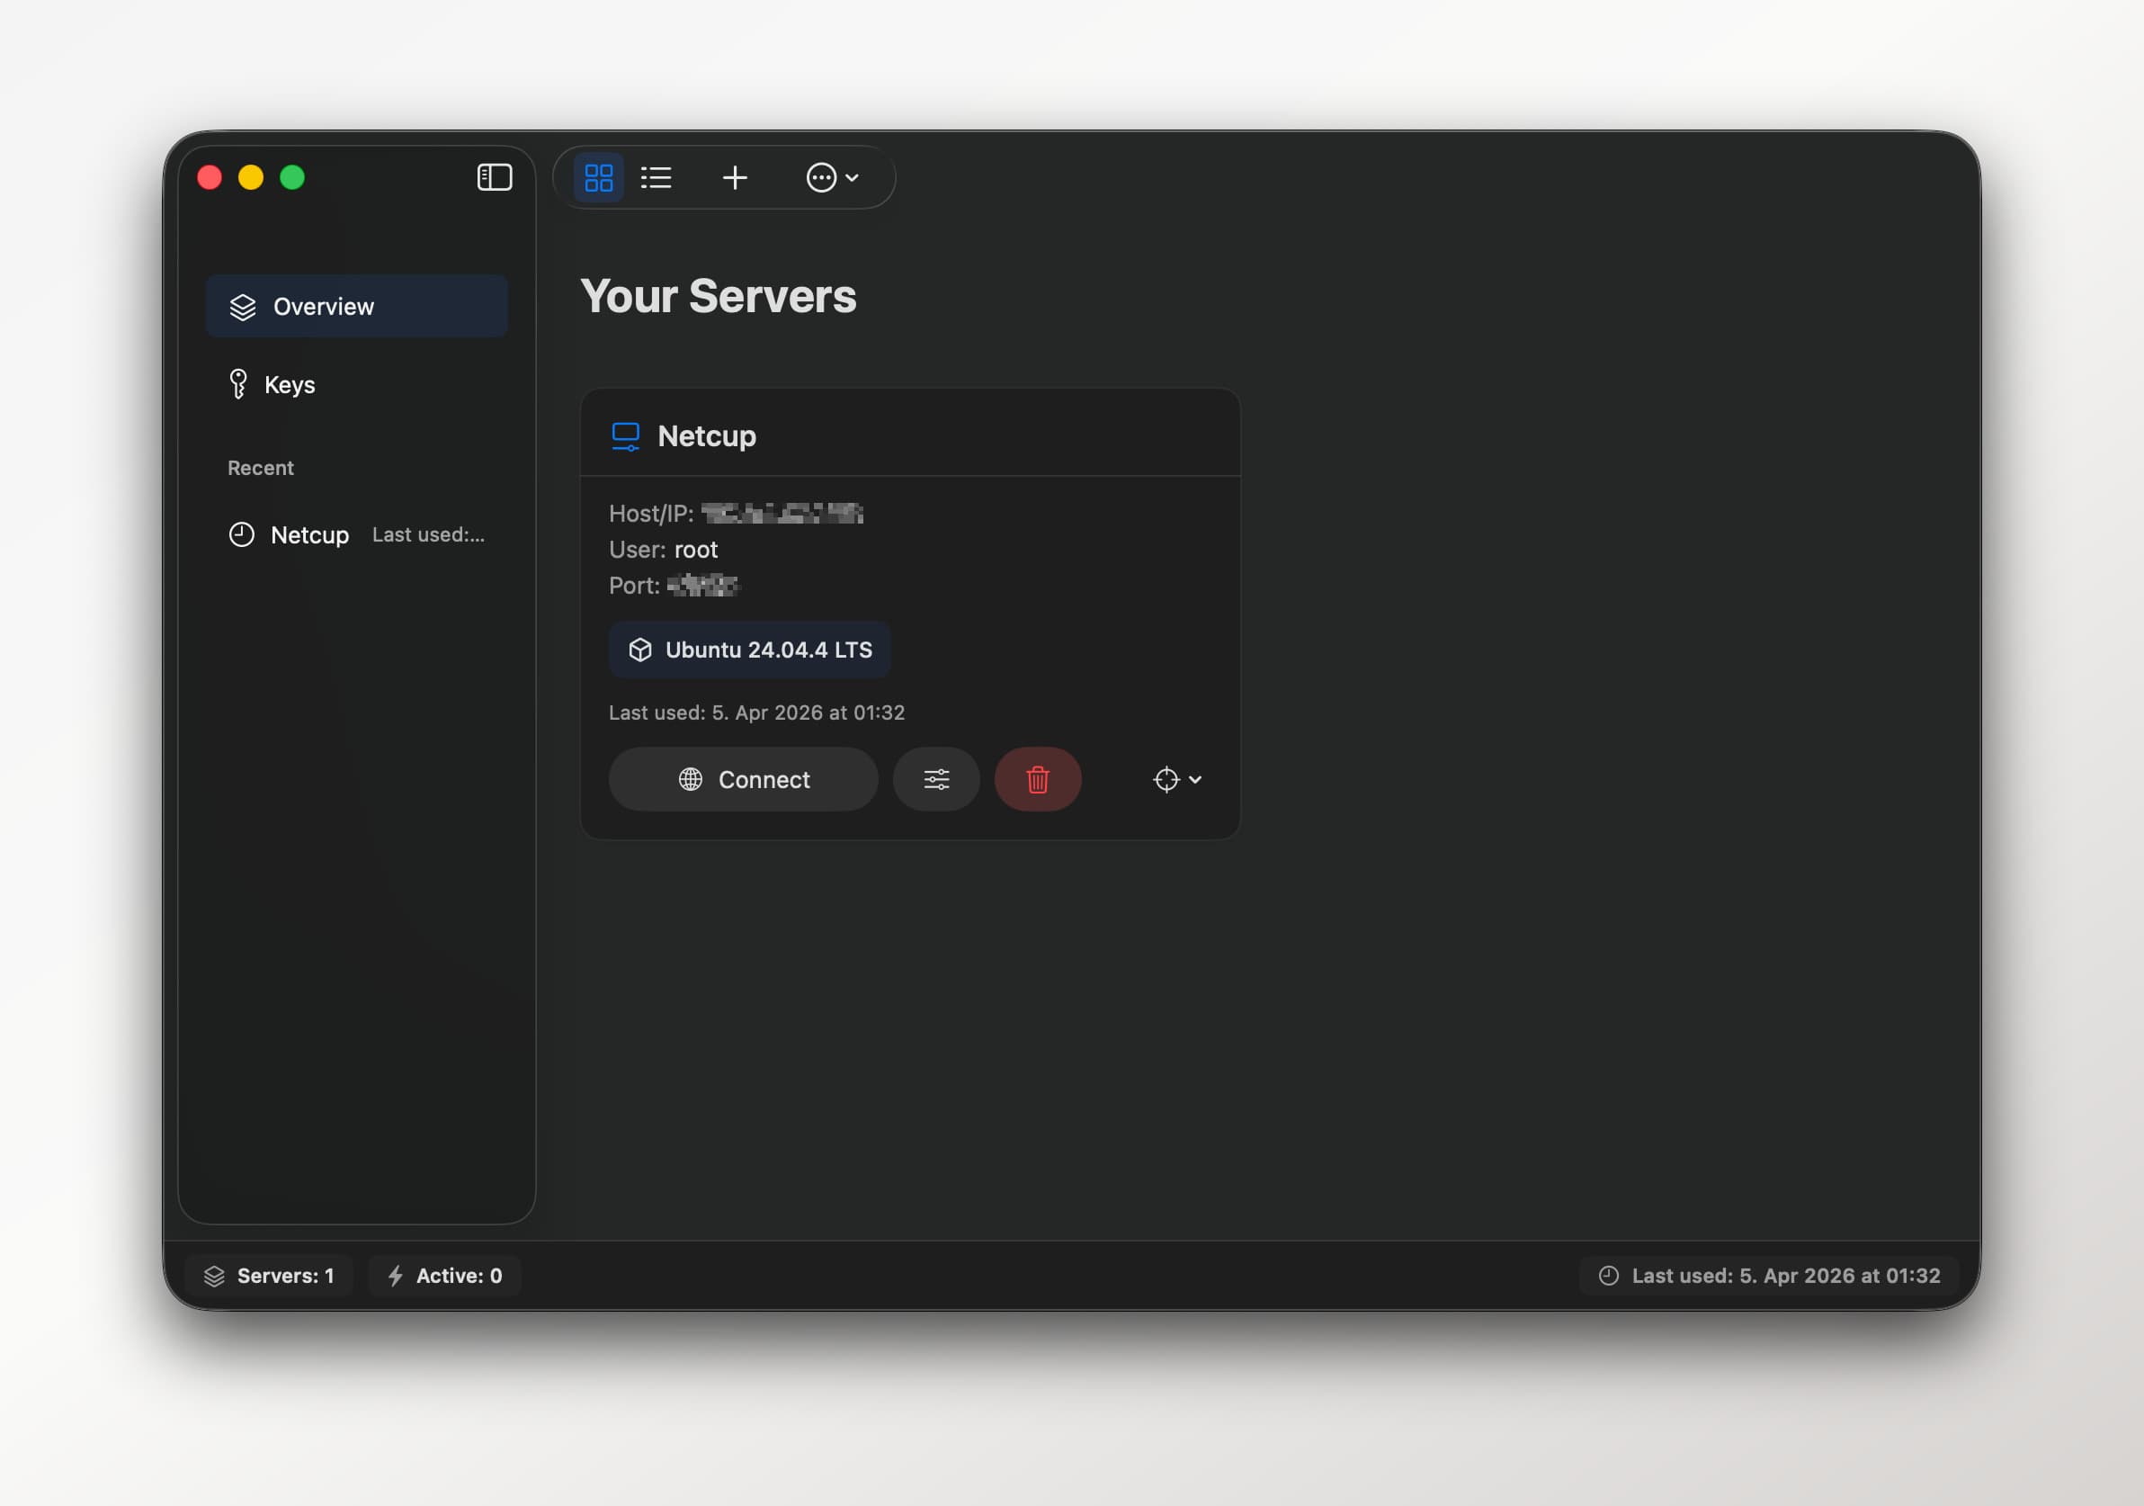Click the Connect button
The height and width of the screenshot is (1506, 2144).
tap(744, 779)
